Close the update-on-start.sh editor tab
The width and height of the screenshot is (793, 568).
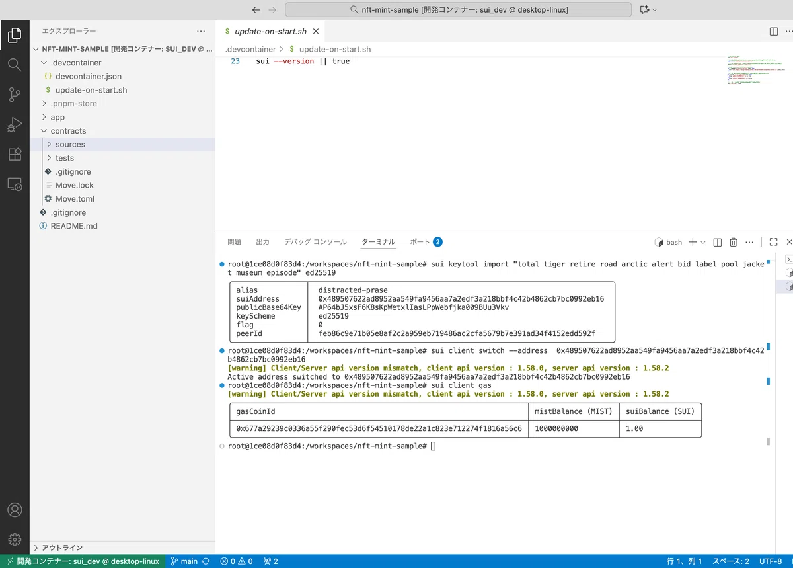point(316,31)
